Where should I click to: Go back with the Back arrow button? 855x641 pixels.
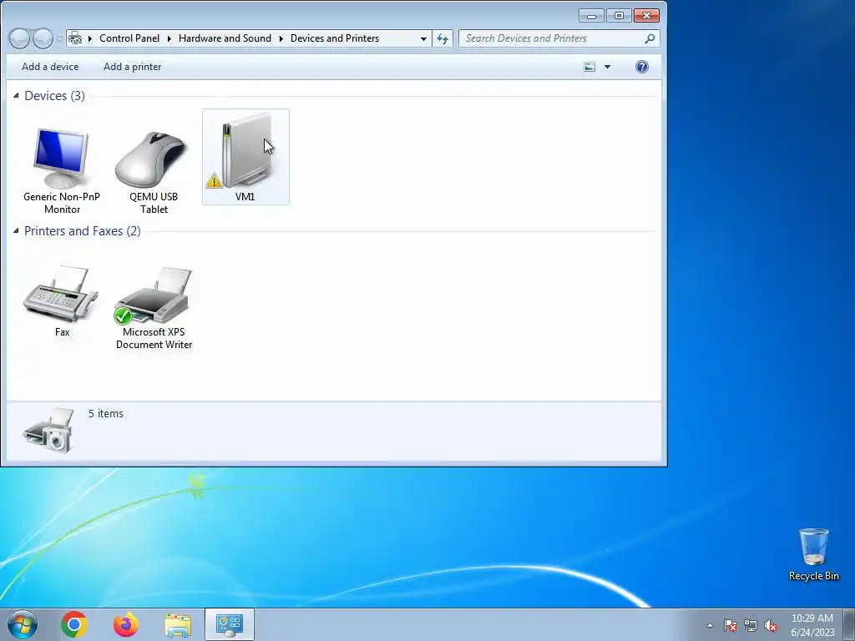click(x=19, y=38)
